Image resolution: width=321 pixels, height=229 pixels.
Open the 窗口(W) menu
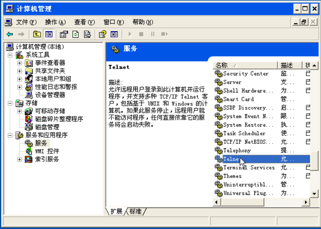click(x=114, y=22)
